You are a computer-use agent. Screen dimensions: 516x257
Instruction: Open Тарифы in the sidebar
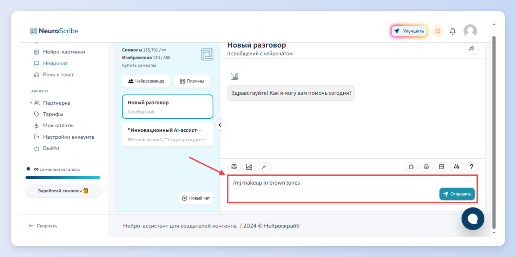(48, 114)
